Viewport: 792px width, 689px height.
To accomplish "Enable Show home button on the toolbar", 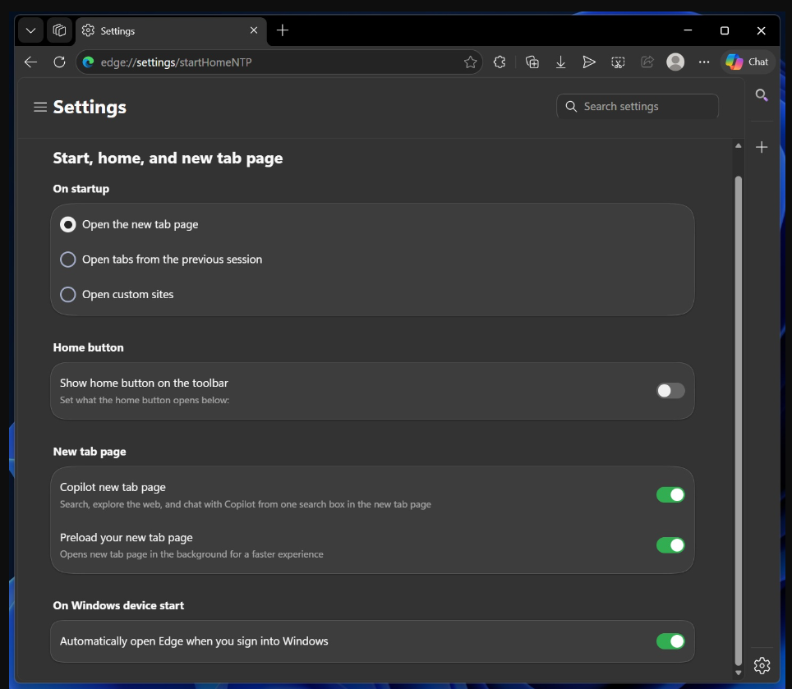I will pos(670,391).
